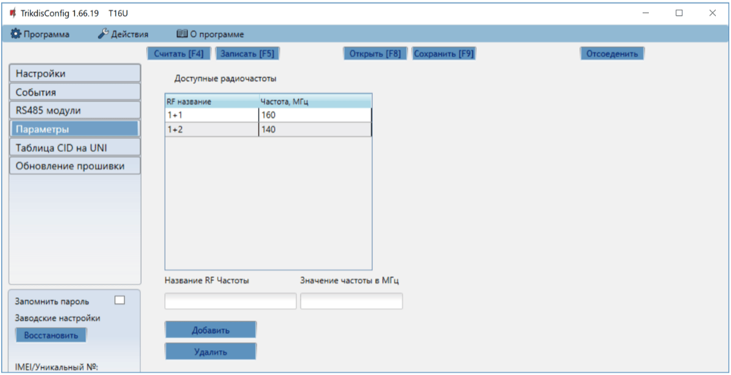731x375 pixels.
Task: Open the Программа menu
Action: tap(40, 34)
